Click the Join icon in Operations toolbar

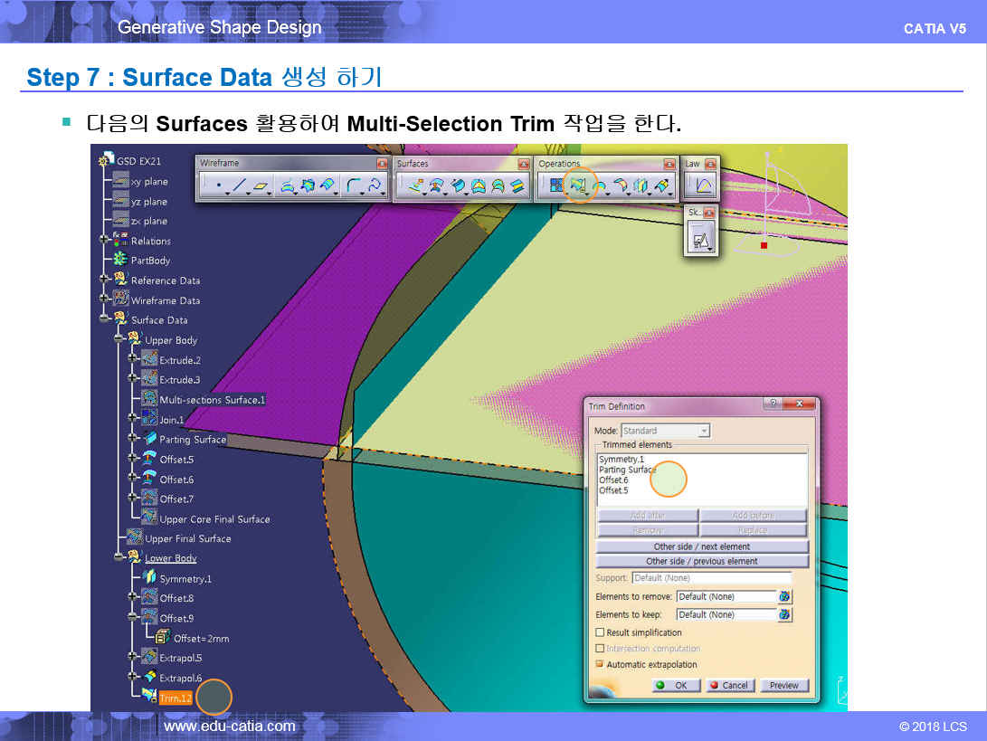556,186
